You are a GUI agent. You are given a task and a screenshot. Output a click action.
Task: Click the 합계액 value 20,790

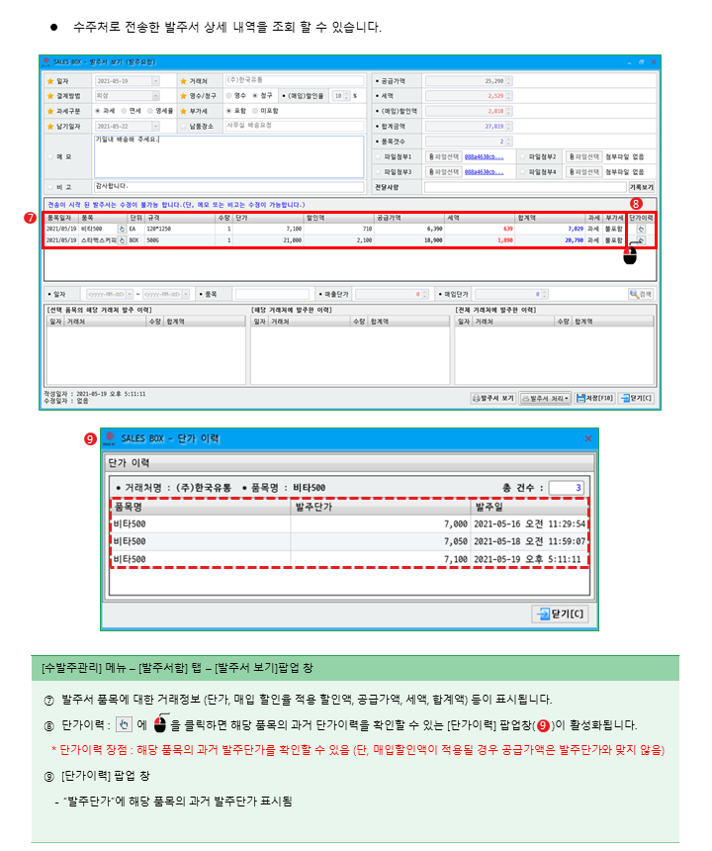click(574, 239)
